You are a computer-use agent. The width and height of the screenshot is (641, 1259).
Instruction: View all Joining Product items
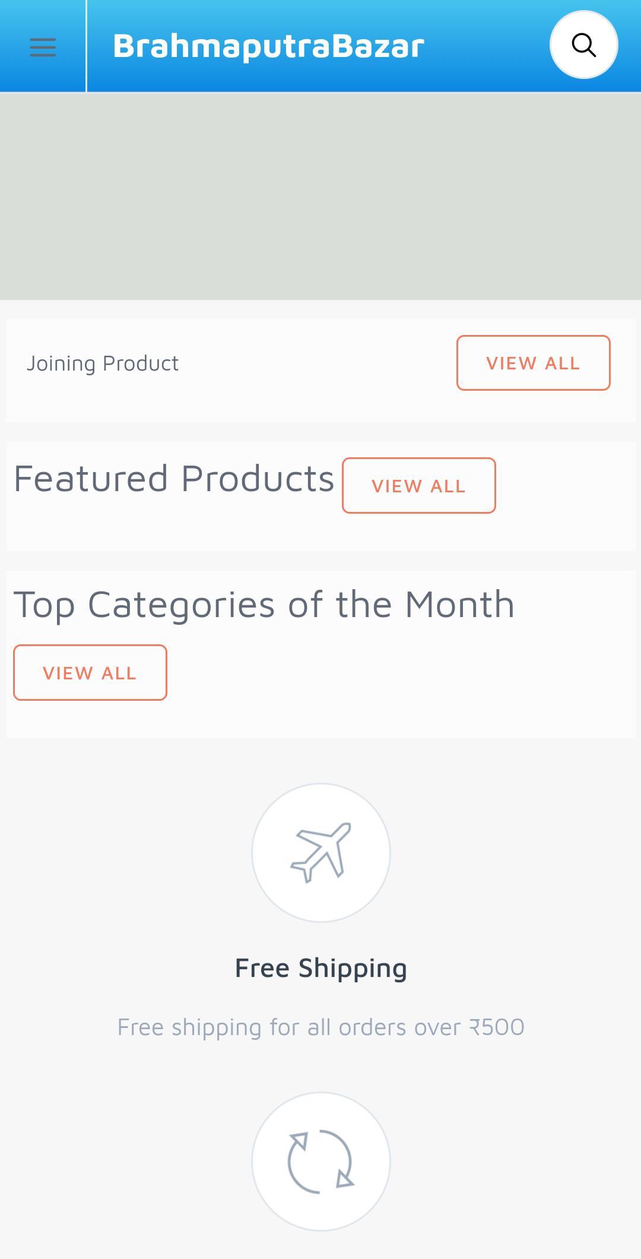tap(533, 363)
